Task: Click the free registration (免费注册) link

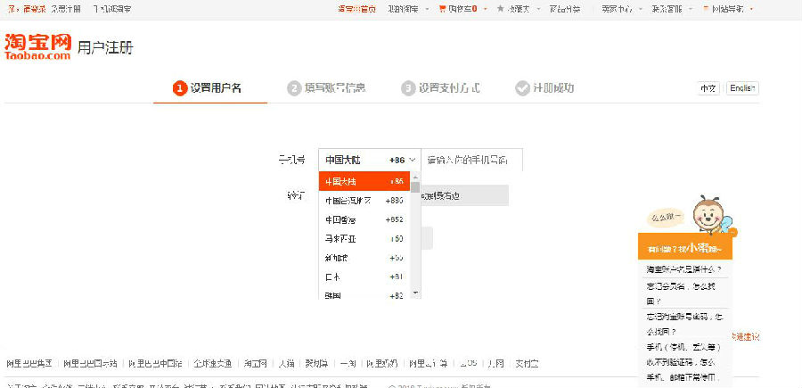Action: [65, 9]
